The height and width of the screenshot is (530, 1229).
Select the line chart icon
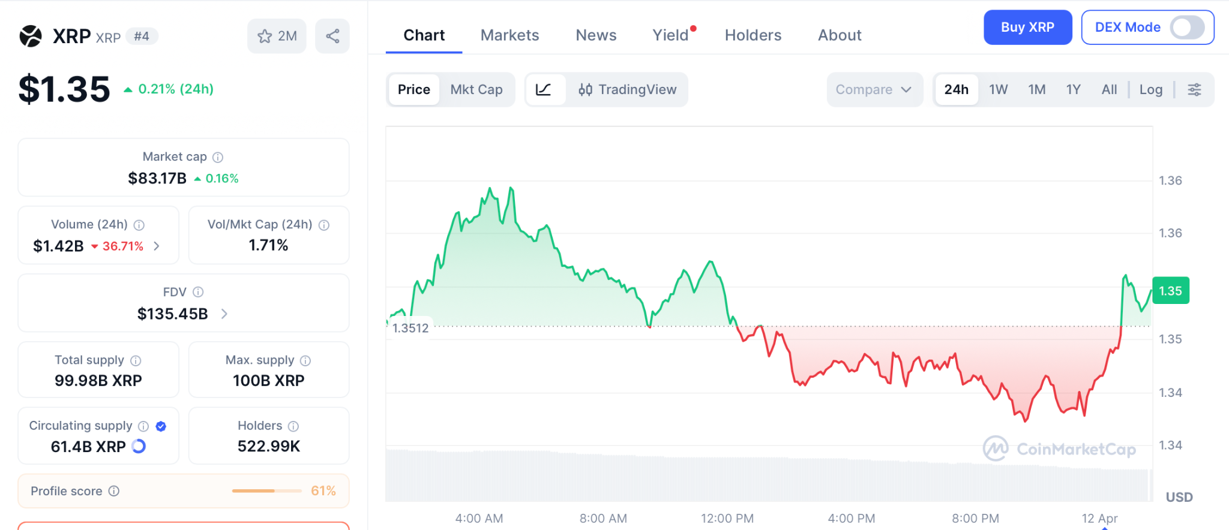tap(544, 90)
